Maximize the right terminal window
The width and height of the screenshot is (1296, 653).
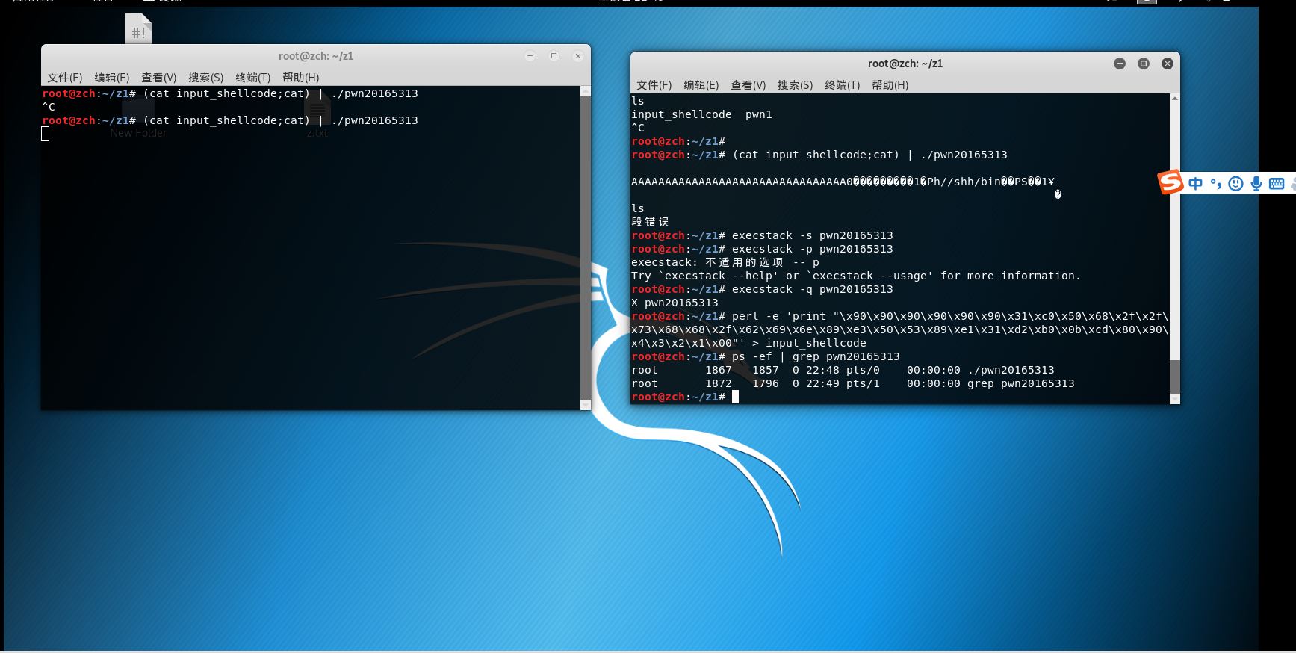(1143, 64)
